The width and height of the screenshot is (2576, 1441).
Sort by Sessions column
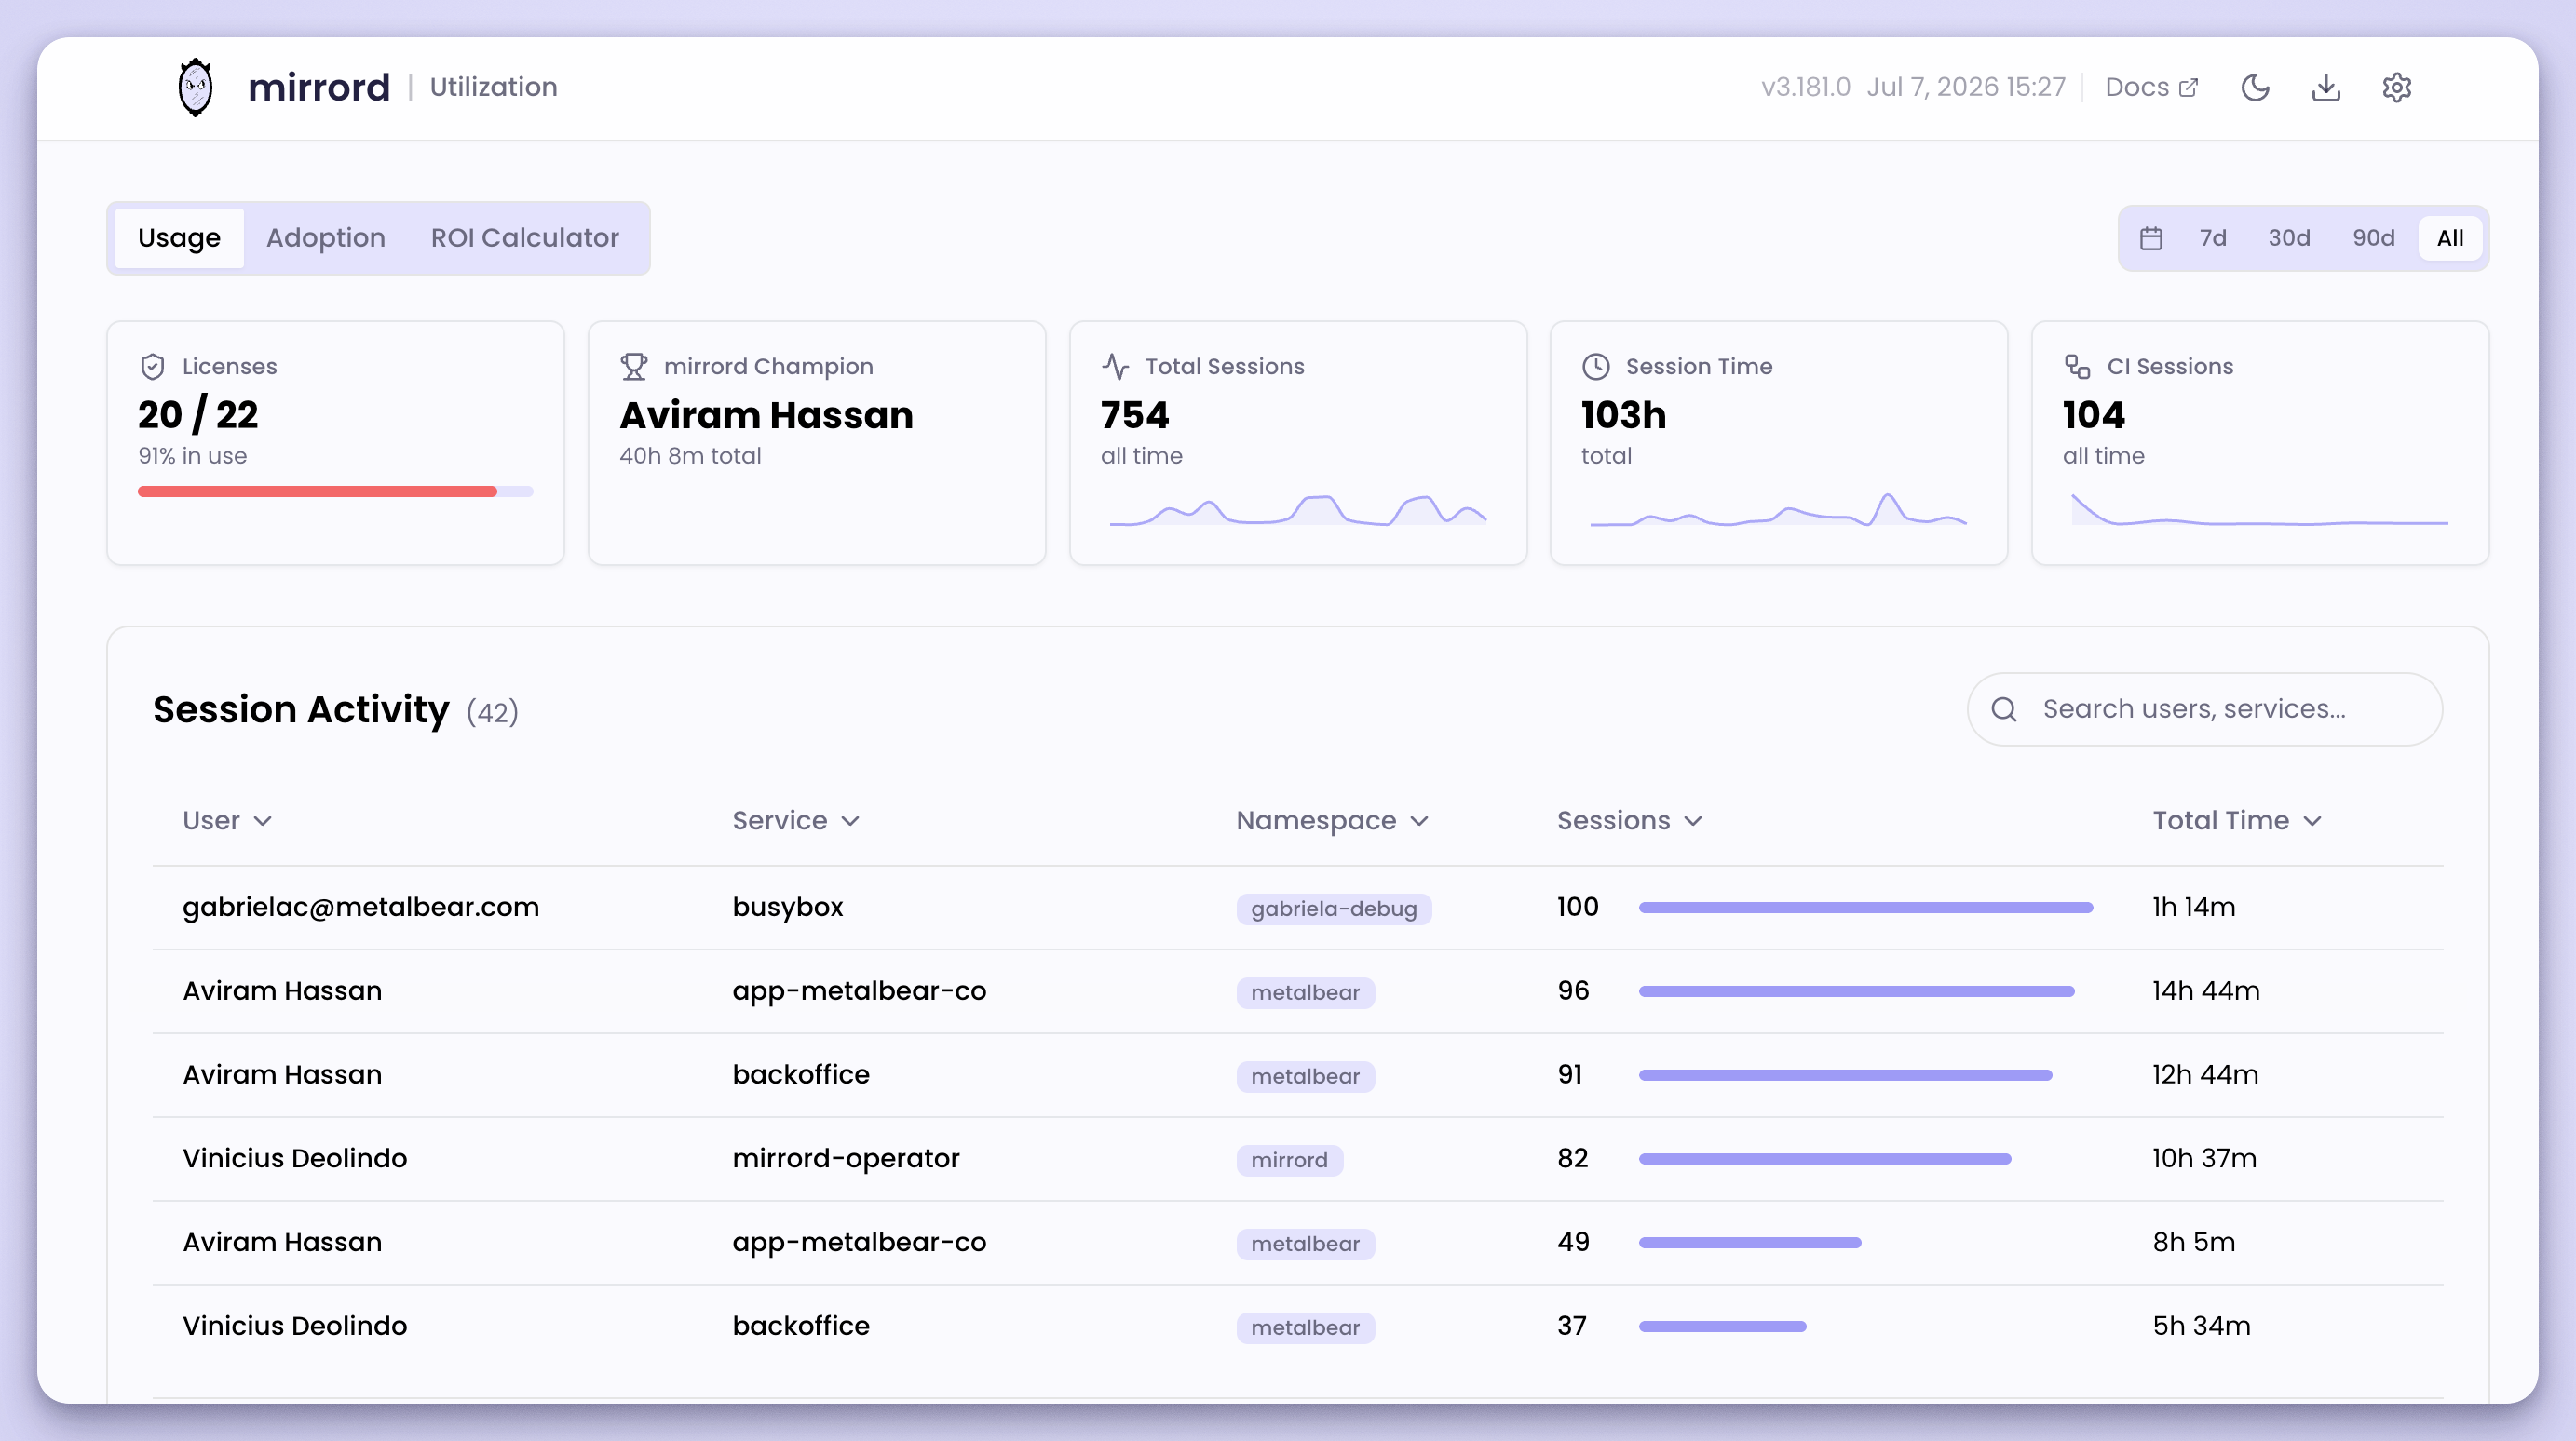tap(1629, 820)
